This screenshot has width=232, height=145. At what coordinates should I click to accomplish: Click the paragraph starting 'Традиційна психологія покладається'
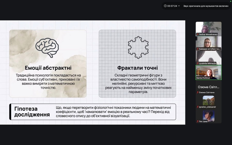[x=48, y=81]
